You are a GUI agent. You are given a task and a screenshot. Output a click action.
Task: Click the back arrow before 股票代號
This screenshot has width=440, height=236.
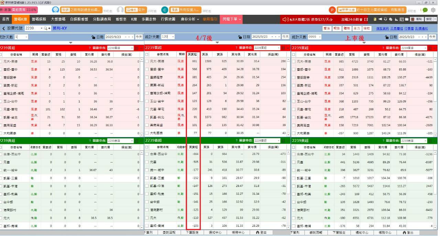[x=4, y=28]
